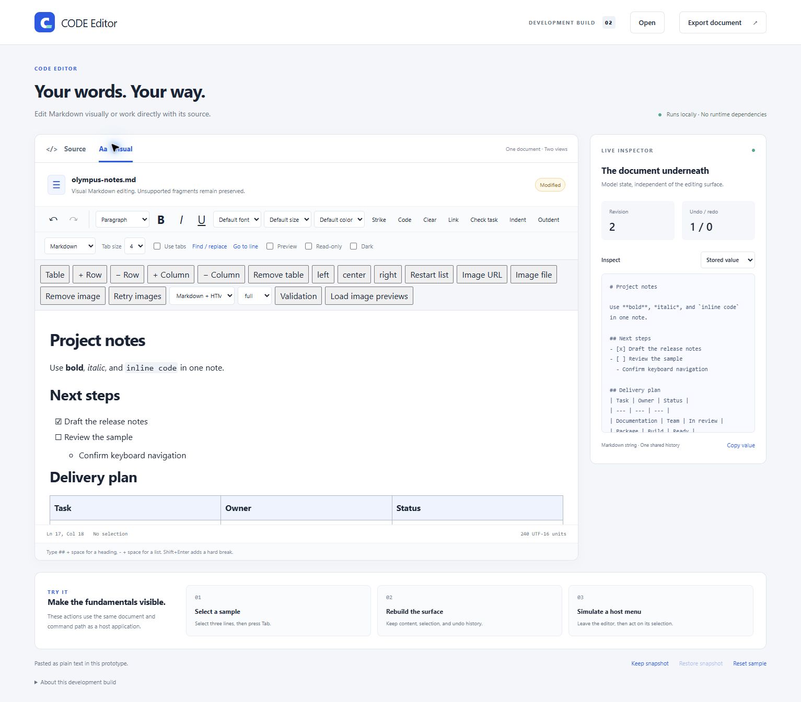Open the Default font dropdown
This screenshot has width=801, height=702.
pos(237,220)
